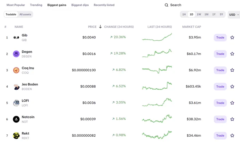The width and height of the screenshot is (240, 143).
Task: Star Degen as a favorite
Action: click(232, 54)
